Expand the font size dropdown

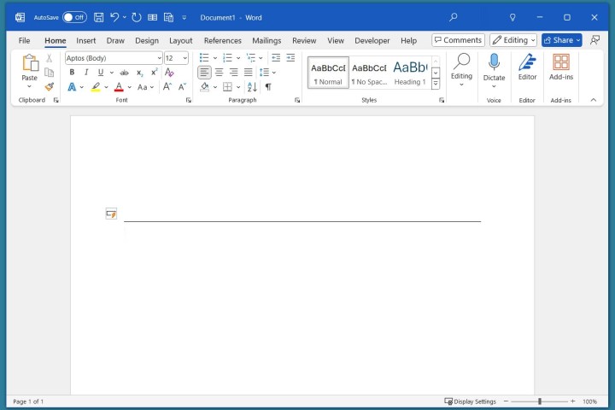[x=185, y=58]
